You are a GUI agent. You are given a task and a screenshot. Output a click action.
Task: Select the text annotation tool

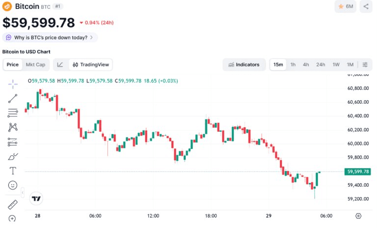coord(13,171)
